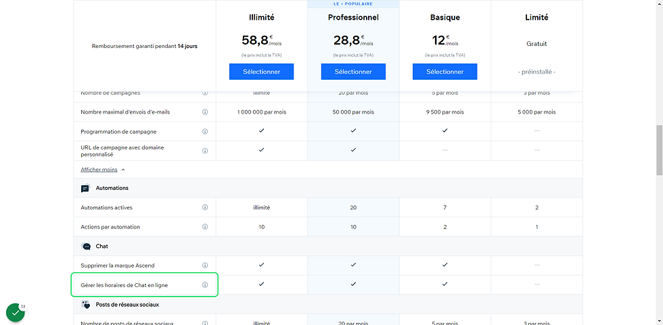Click the Afficher moins link

[99, 170]
